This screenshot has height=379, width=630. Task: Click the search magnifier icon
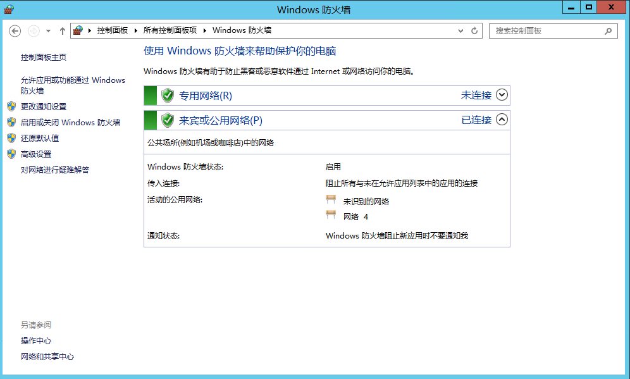click(x=608, y=31)
